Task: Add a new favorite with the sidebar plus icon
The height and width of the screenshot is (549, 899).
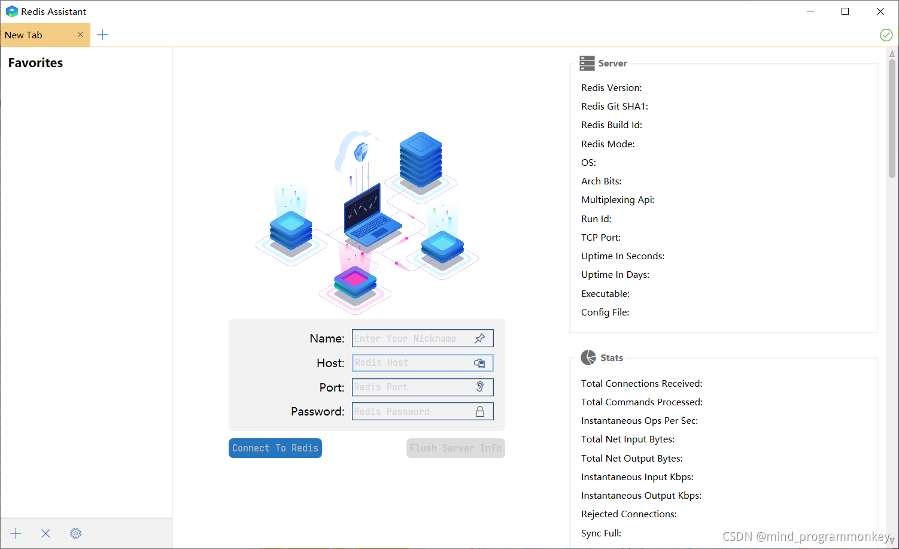Action: tap(16, 533)
